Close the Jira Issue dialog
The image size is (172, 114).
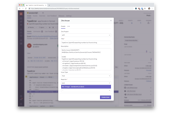pyautogui.click(x=111, y=21)
